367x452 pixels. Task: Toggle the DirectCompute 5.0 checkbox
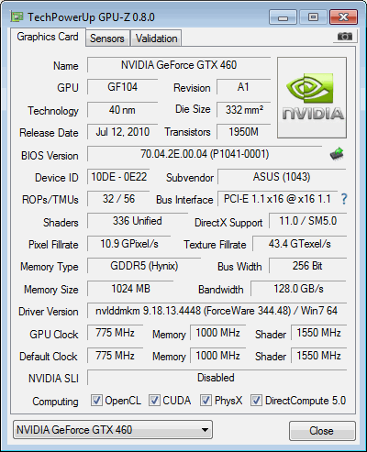(x=256, y=400)
